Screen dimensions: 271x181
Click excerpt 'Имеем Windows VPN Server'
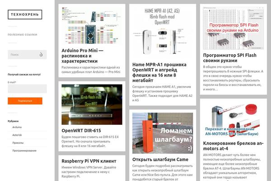[83, 167]
